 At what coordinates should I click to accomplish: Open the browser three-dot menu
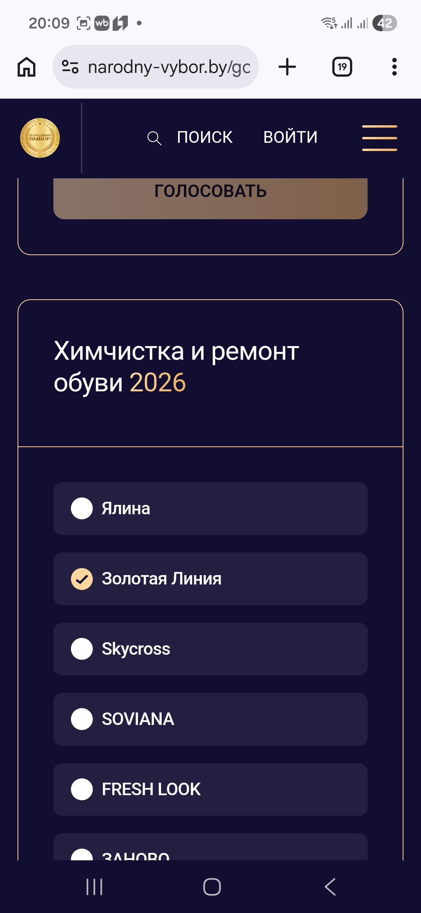pos(394,67)
